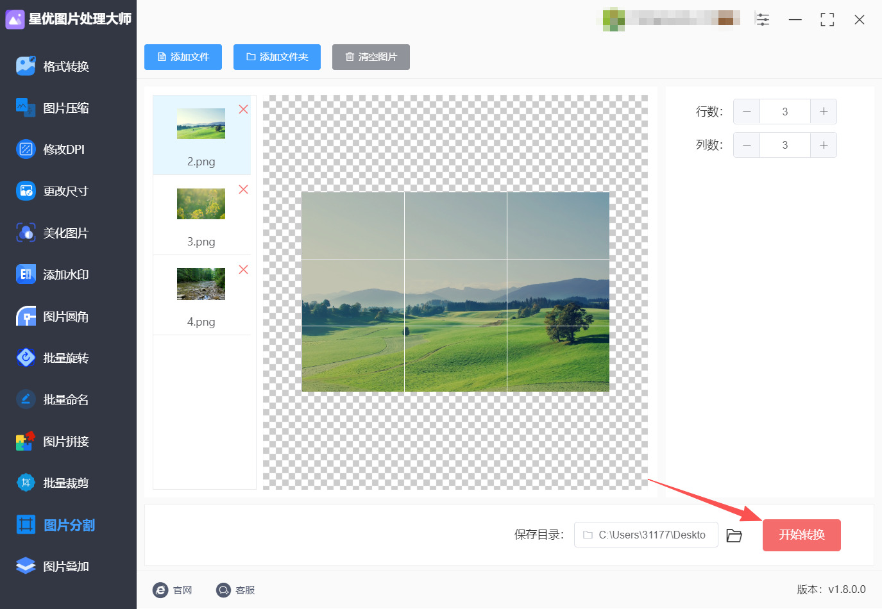
Task: Click the 添加文件 add file button
Action: [183, 57]
